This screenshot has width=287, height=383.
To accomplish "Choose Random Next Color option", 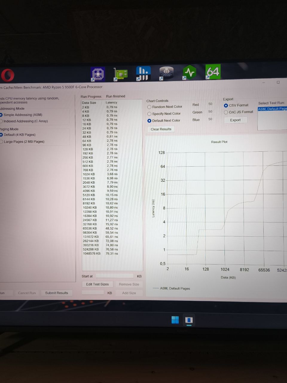I will pos(165,107).
